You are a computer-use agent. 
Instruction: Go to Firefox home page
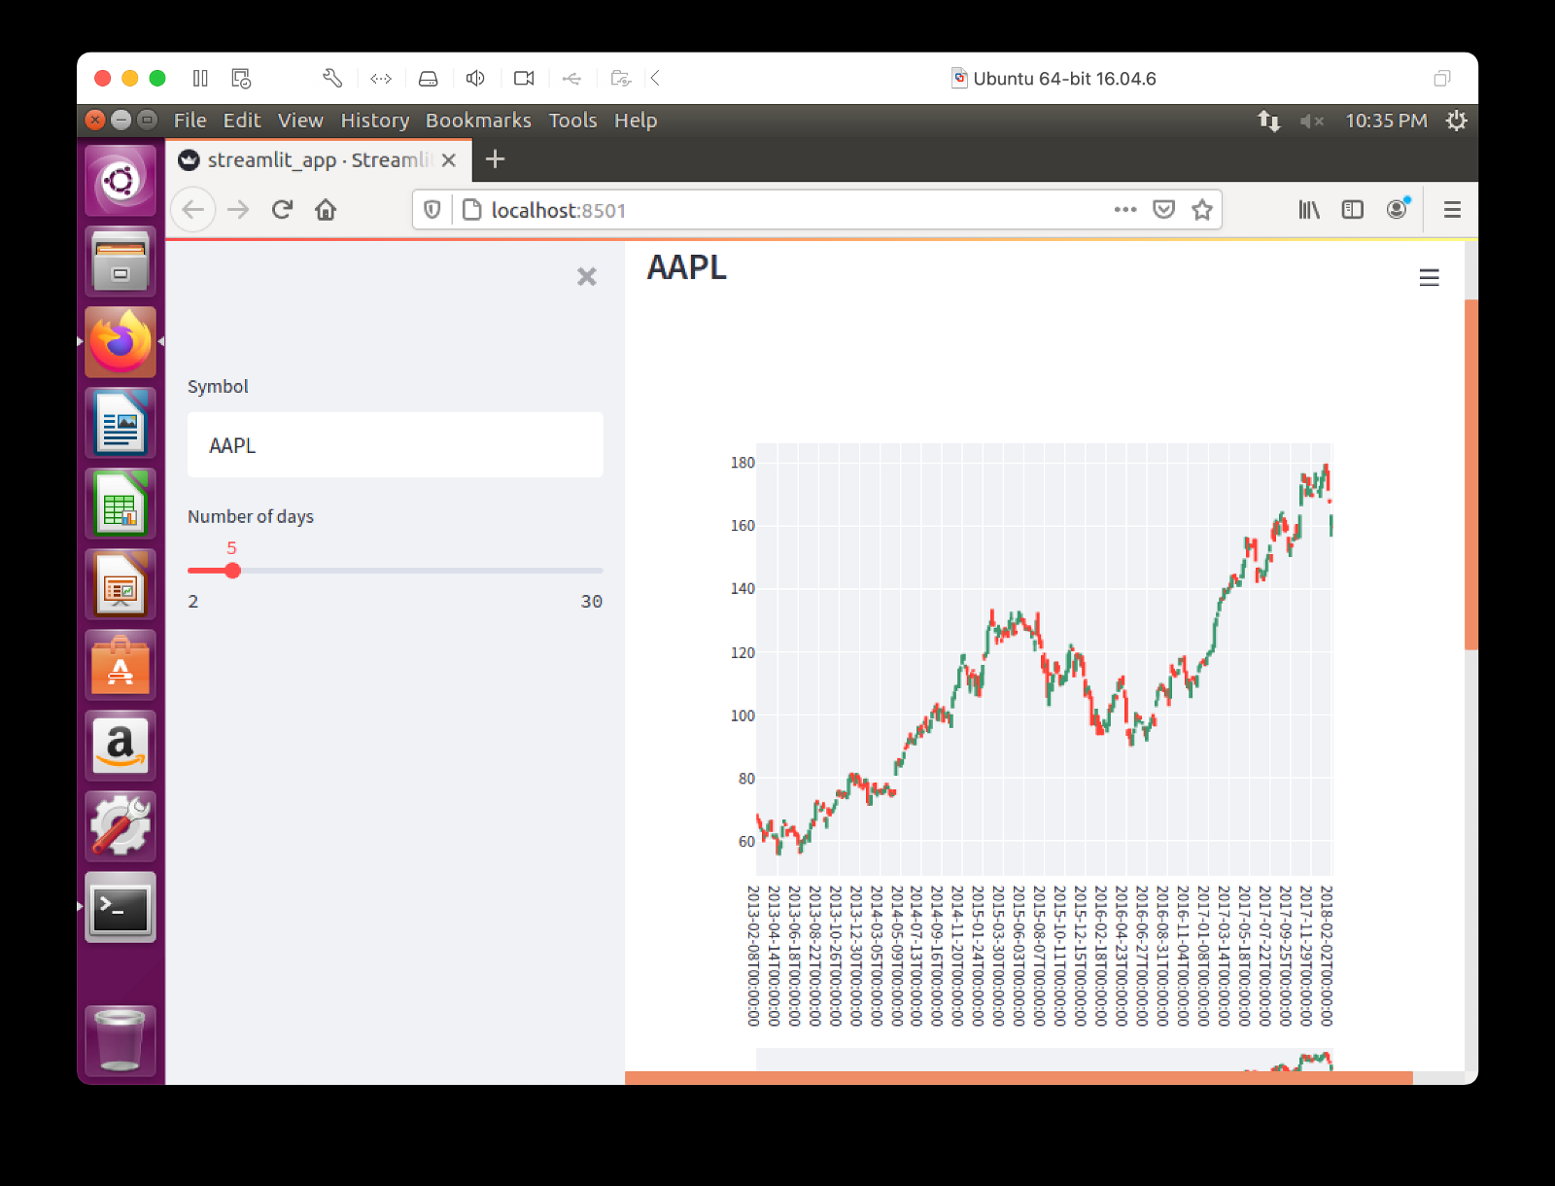pyautogui.click(x=326, y=210)
